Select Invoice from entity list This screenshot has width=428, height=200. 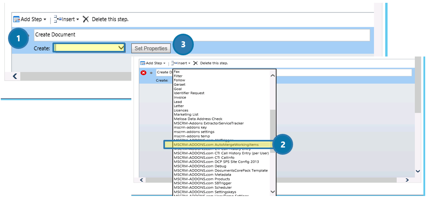coord(180,97)
